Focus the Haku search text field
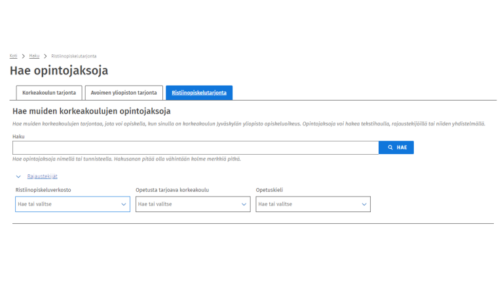 point(195,148)
